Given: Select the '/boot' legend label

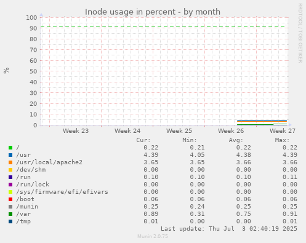Looking at the screenshot, I should click(25, 199).
